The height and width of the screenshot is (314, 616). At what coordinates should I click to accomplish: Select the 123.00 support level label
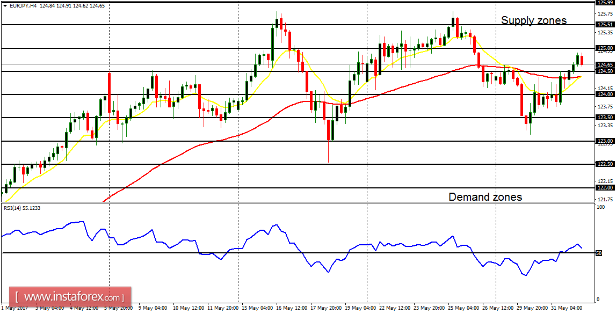click(x=604, y=141)
